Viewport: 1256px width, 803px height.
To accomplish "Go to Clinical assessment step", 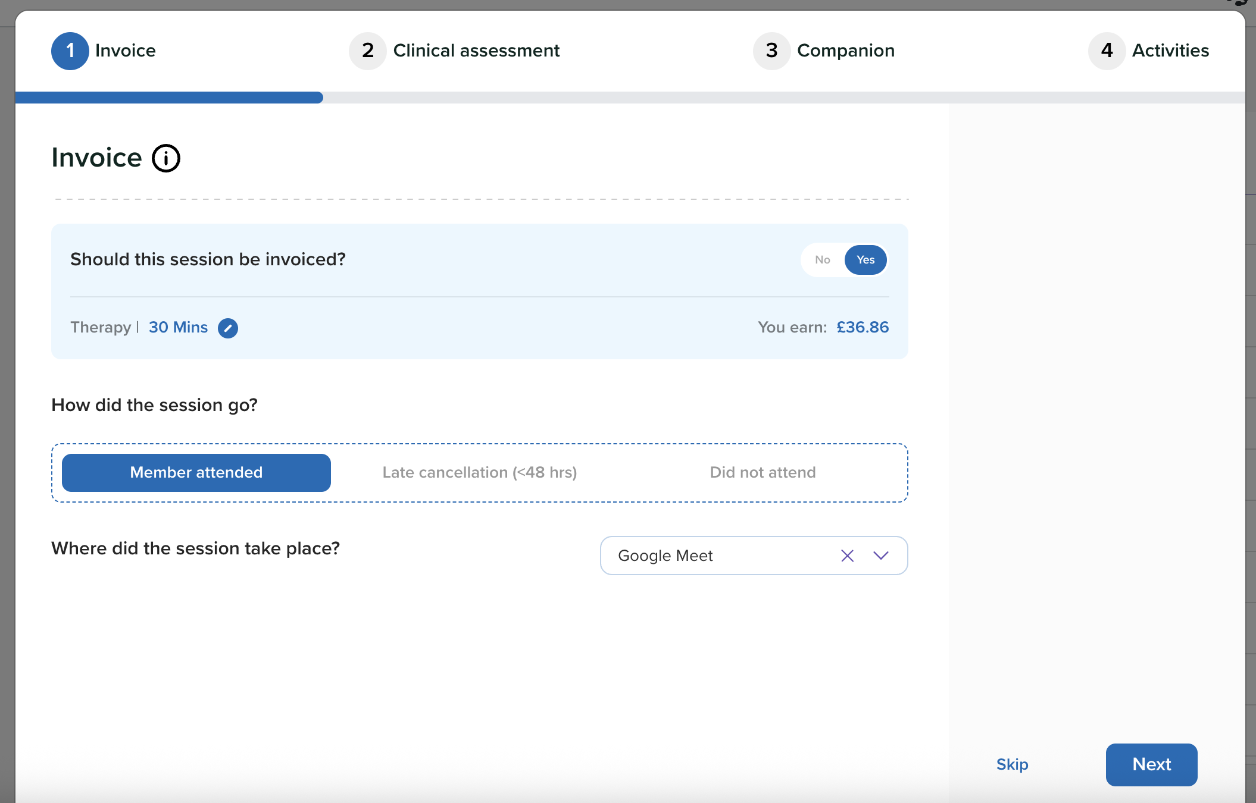I will [476, 51].
